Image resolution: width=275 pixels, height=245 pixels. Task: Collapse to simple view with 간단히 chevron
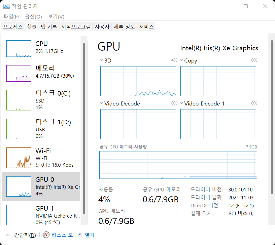pos(8,235)
